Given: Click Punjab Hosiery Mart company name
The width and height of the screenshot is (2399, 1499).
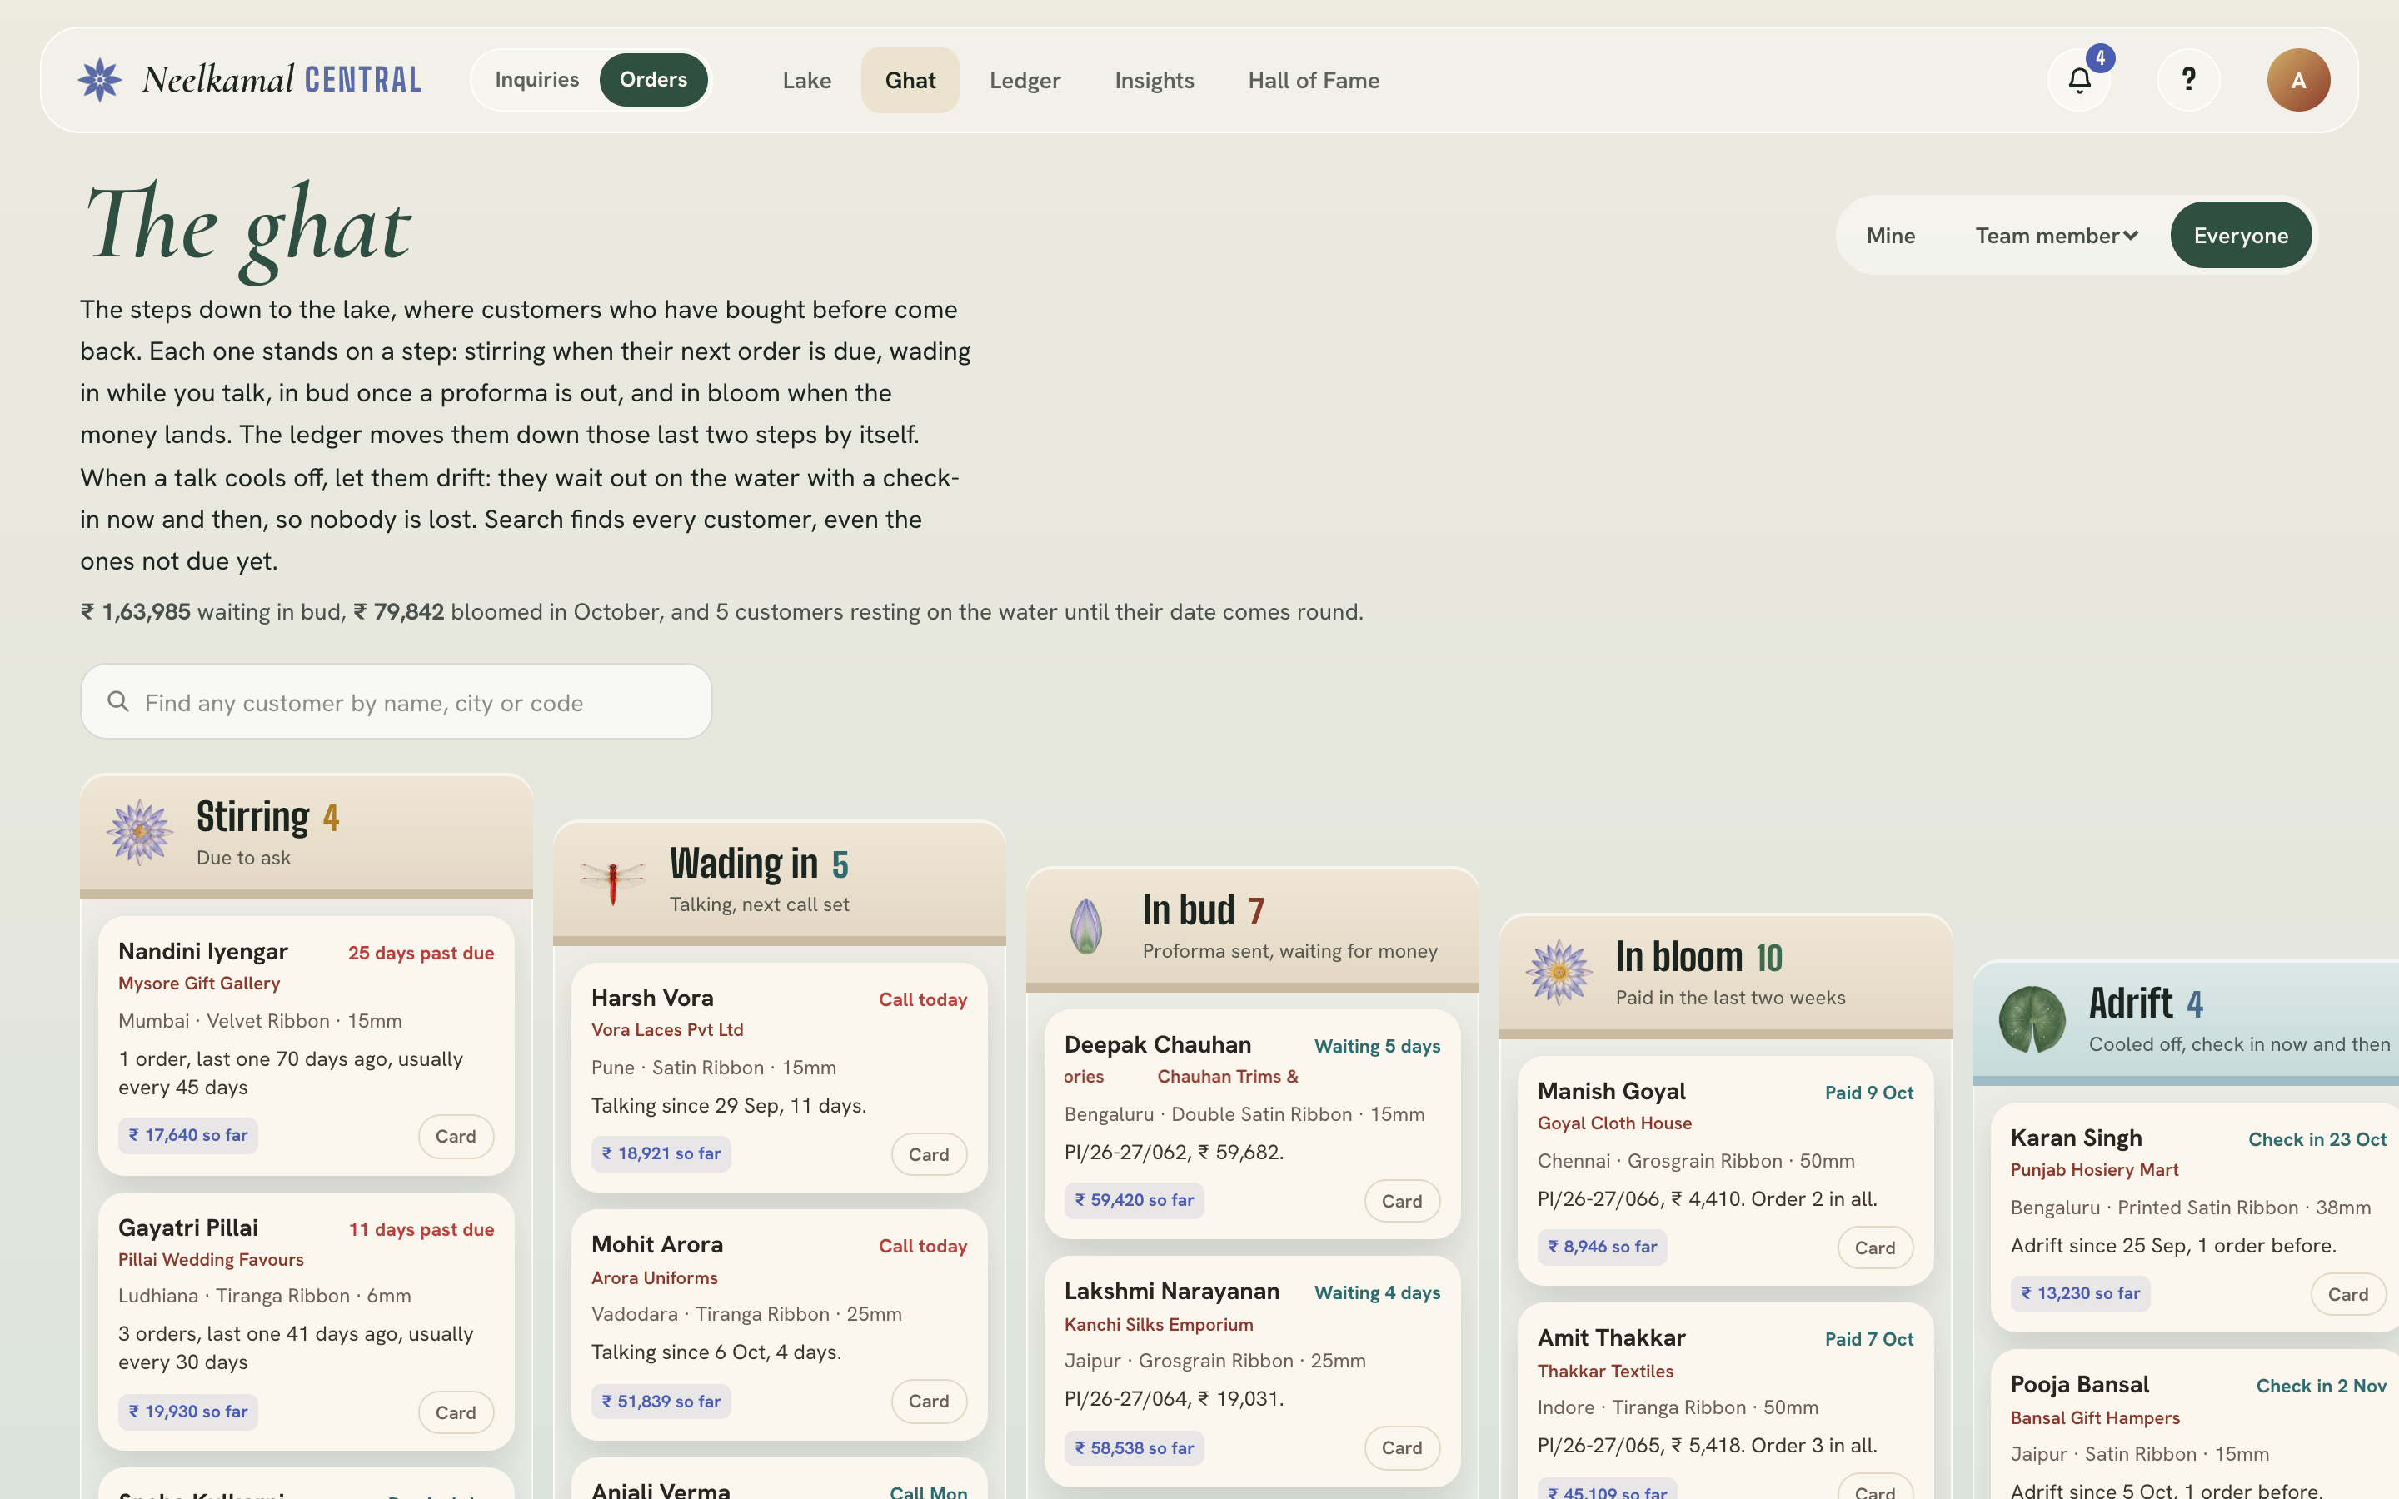Looking at the screenshot, I should coord(2093,1170).
